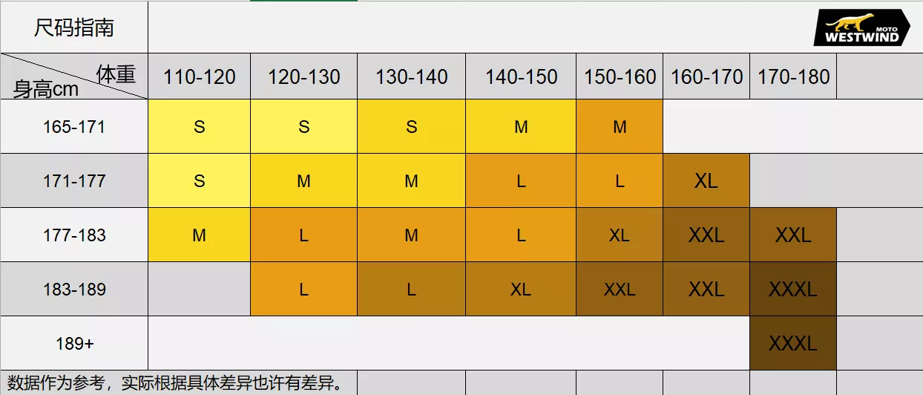
Task: Select the 体重/身高cm diagonal header cell
Action: click(74, 76)
